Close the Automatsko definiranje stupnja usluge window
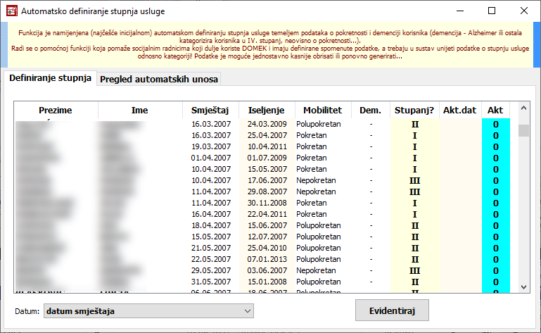 pyautogui.click(x=524, y=11)
